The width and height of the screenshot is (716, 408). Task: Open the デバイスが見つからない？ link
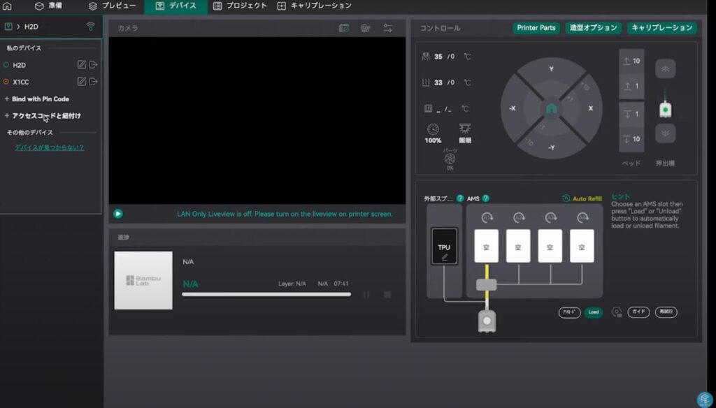point(49,147)
